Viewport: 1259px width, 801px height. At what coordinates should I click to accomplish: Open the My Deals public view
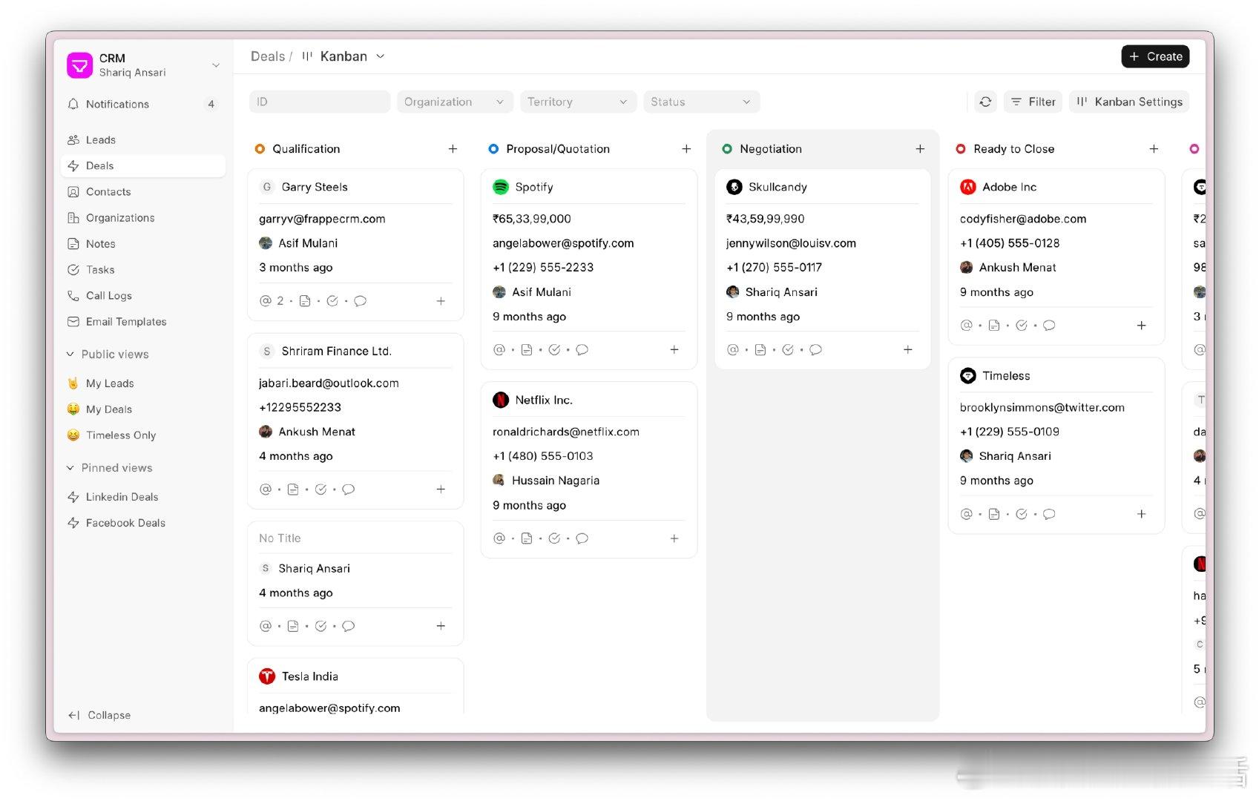tap(142, 409)
